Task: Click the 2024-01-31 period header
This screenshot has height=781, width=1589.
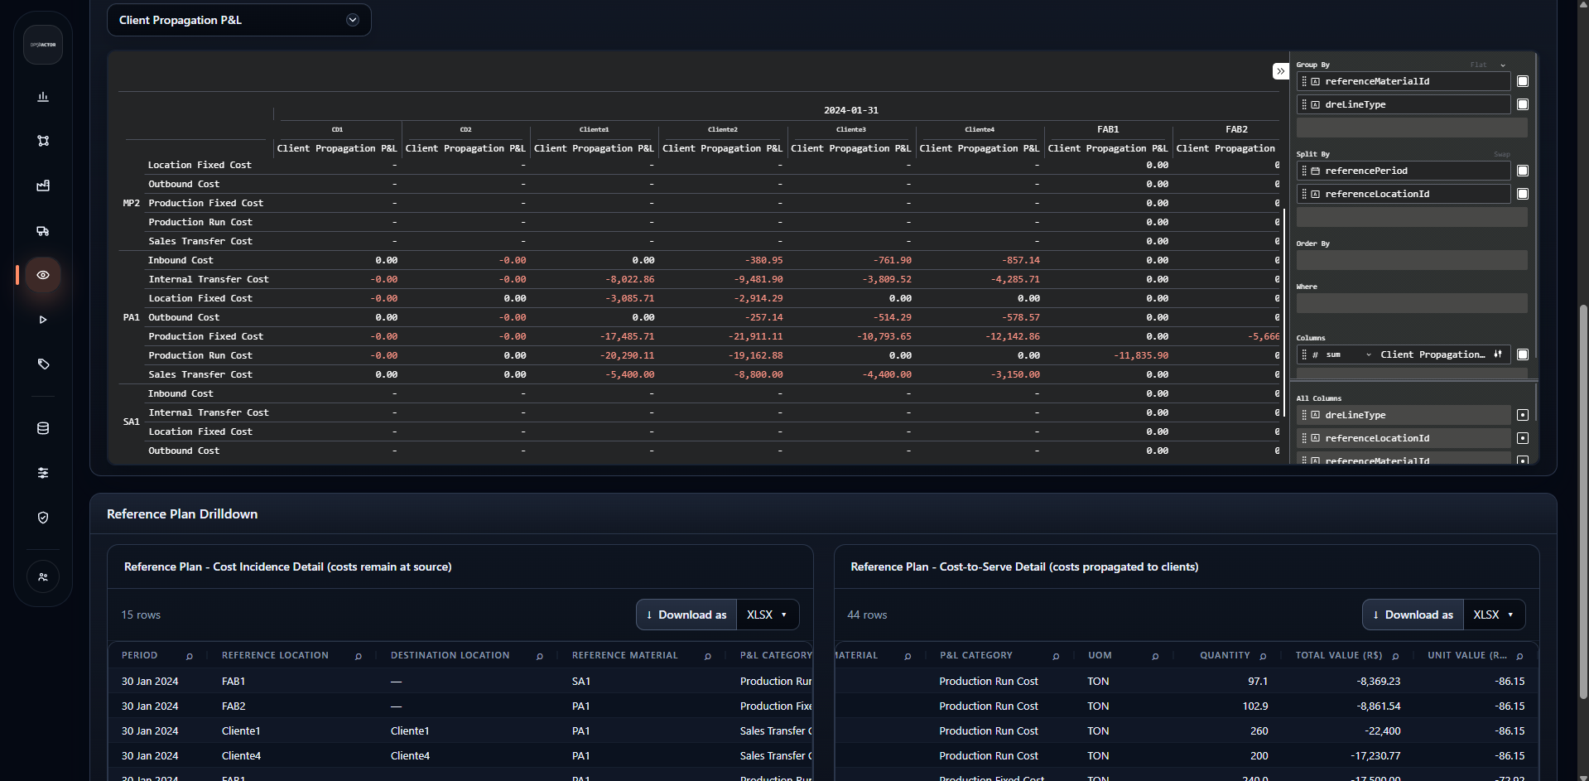Action: (x=851, y=110)
